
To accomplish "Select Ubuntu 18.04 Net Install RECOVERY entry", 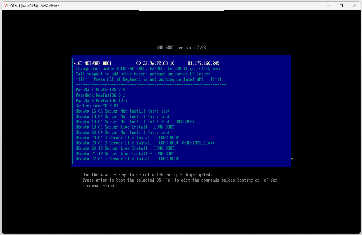I will pyautogui.click(x=135, y=122).
